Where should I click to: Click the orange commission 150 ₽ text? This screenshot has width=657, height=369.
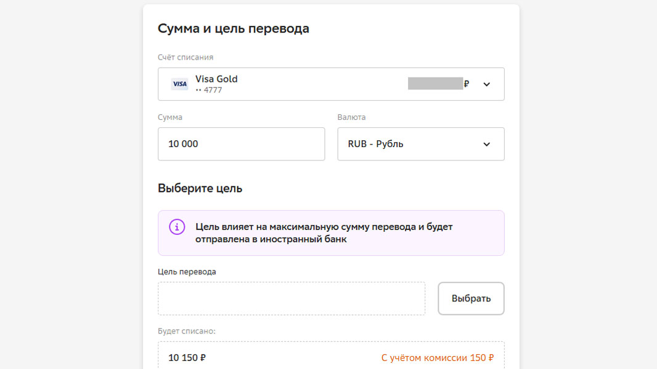(x=438, y=358)
